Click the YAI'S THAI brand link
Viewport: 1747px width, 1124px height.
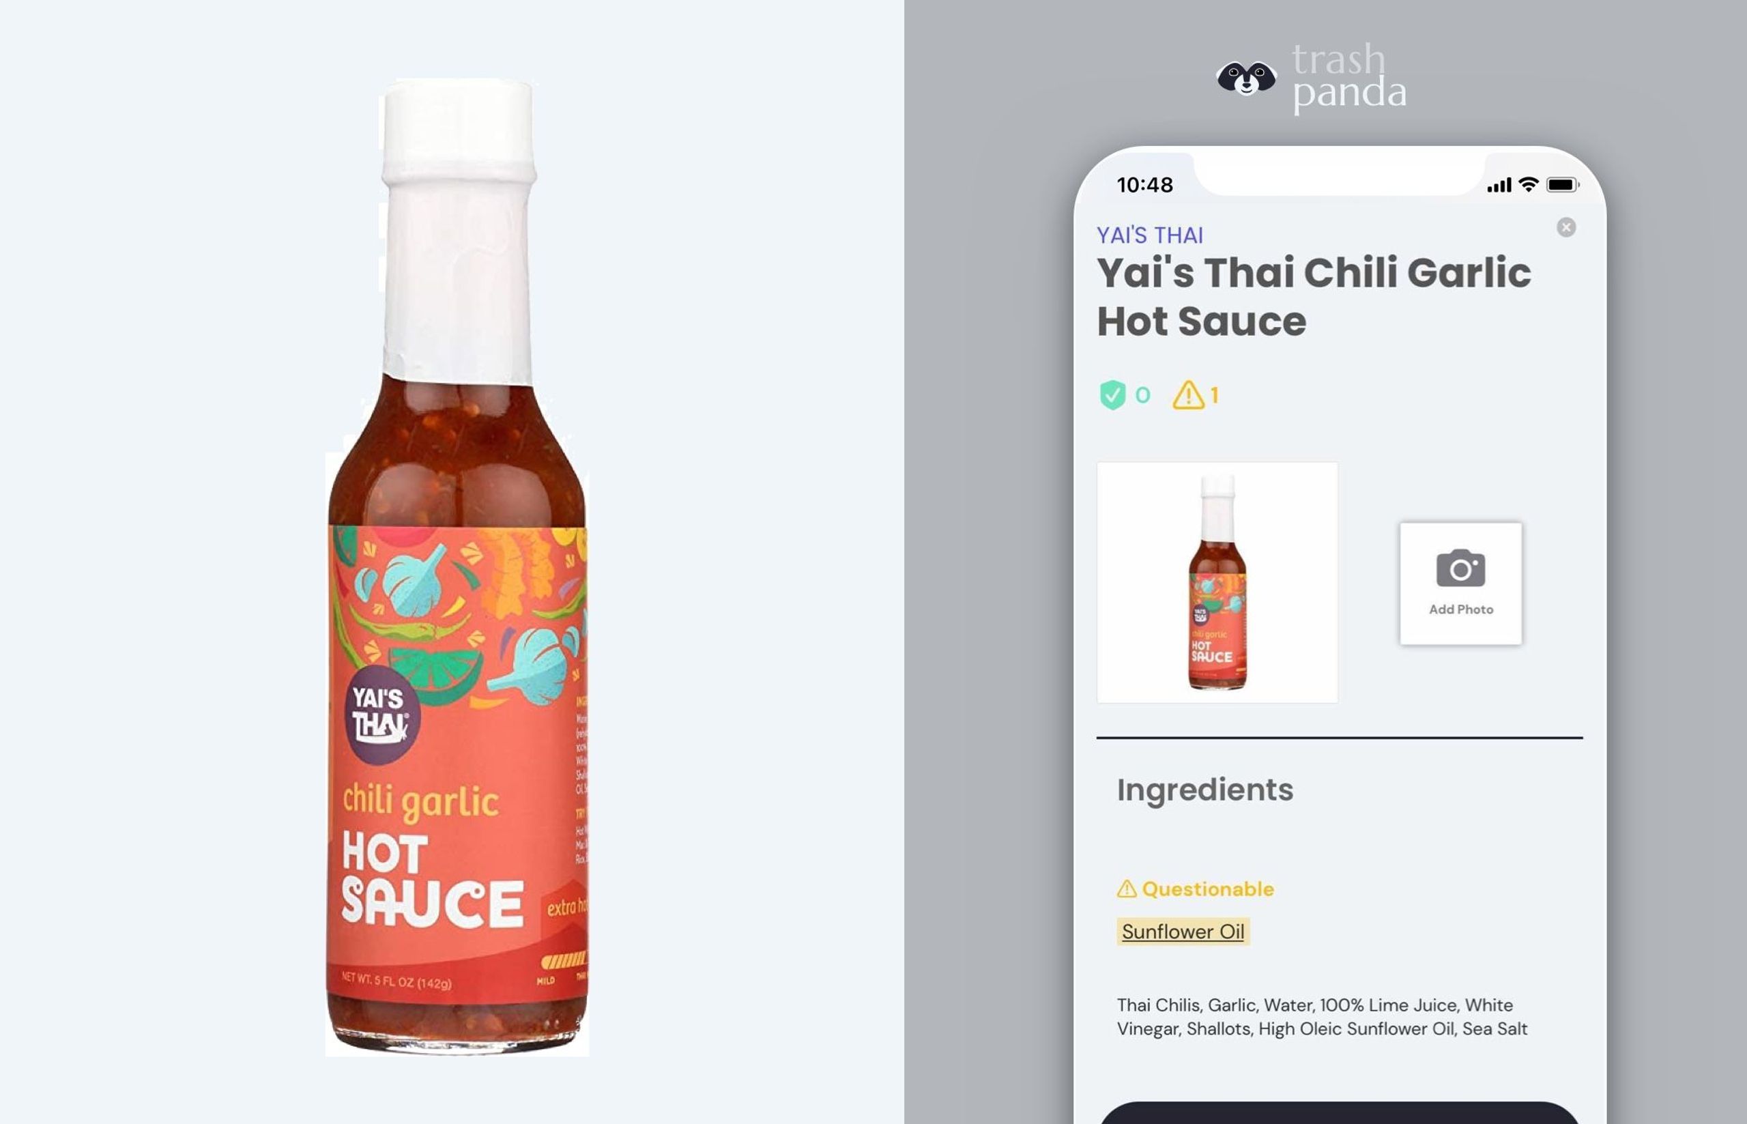pos(1149,235)
